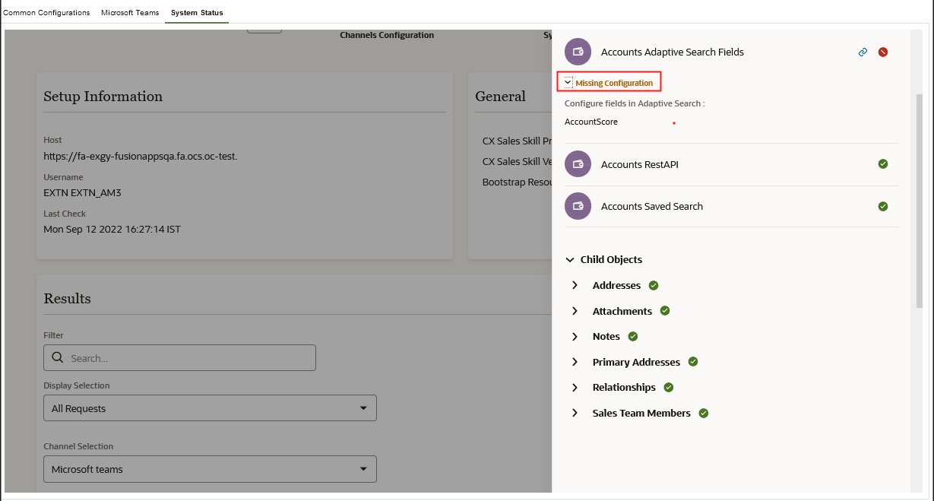The width and height of the screenshot is (934, 501).
Task: Switch to the Microsoft Teams tab
Action: pos(130,13)
